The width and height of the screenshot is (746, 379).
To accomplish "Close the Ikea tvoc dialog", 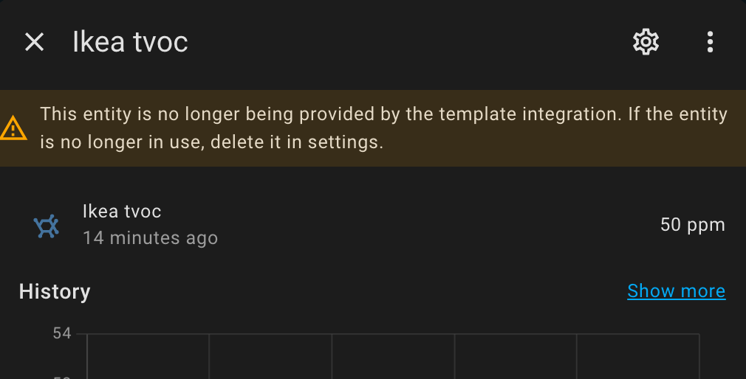I will click(x=34, y=42).
